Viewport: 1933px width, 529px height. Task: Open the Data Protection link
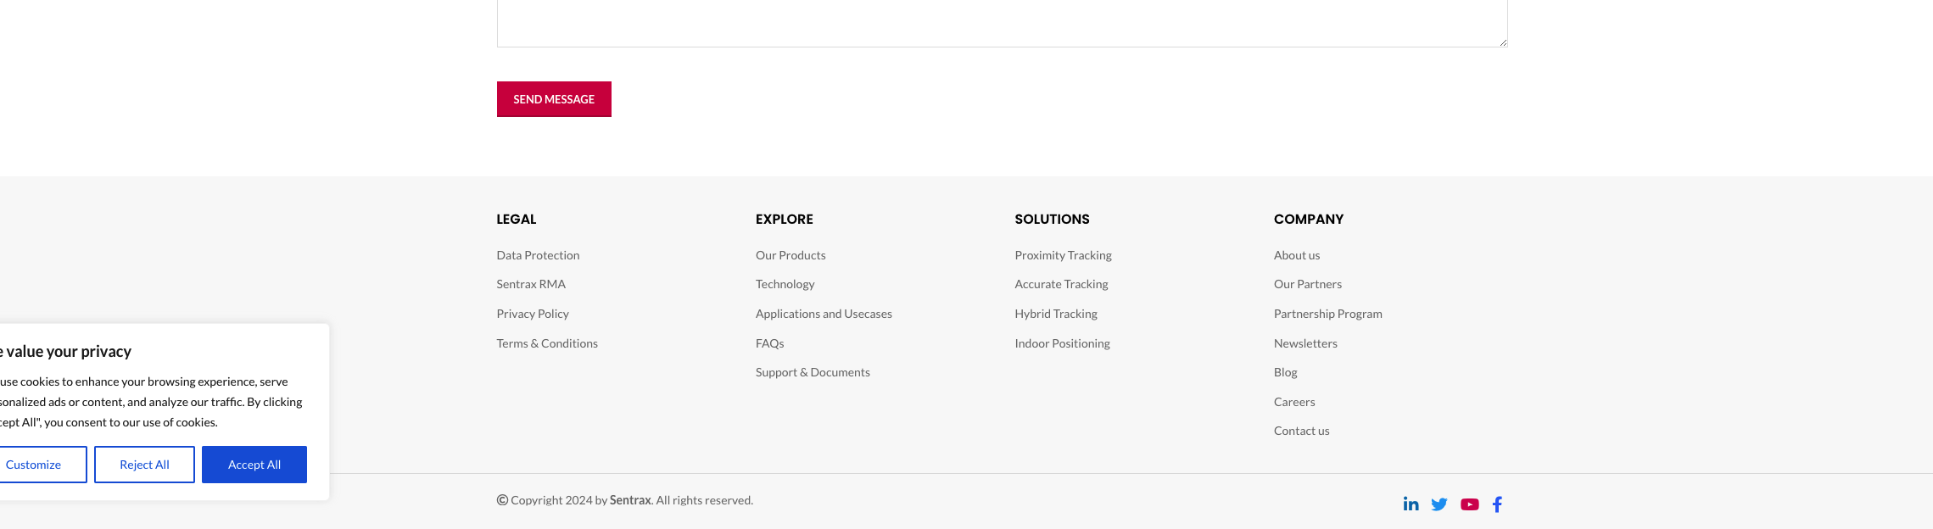(538, 255)
